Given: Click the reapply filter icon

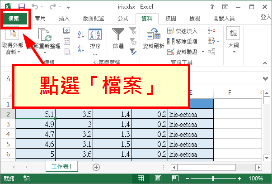Looking at the screenshot, I should [x=133, y=41].
